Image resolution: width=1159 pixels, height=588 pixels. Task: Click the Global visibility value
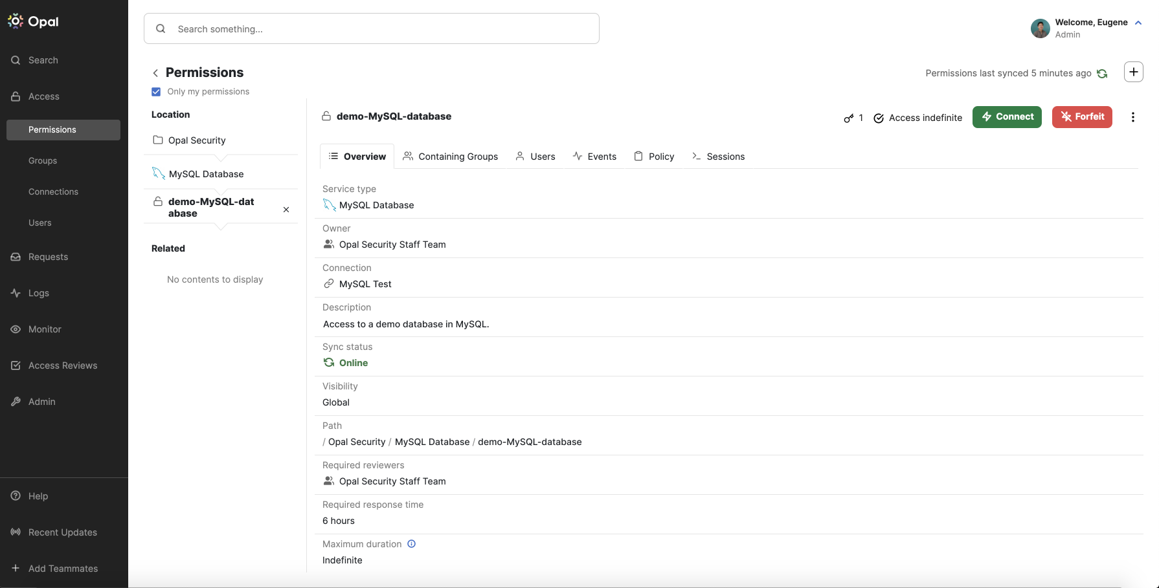point(336,402)
